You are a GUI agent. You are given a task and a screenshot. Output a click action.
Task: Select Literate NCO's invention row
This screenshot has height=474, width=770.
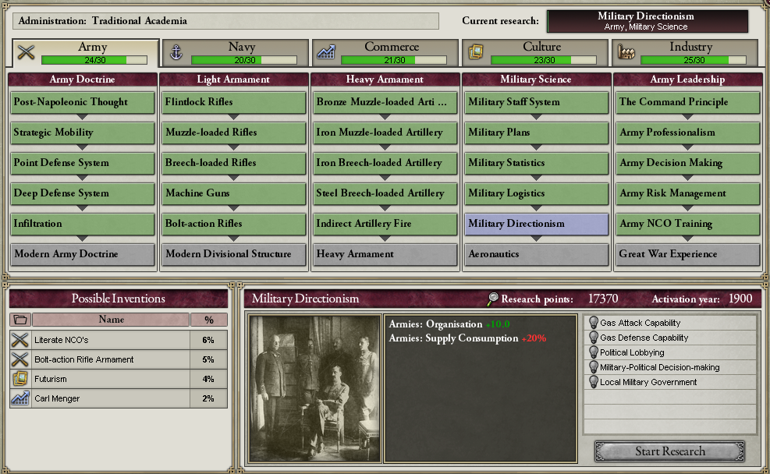(119, 340)
